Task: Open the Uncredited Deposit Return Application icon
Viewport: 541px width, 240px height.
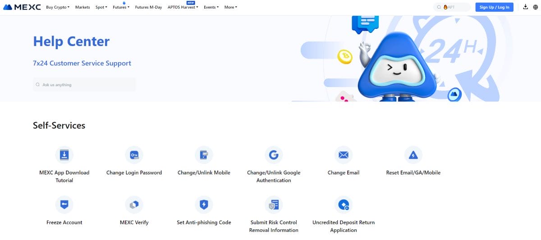Action: point(344,205)
